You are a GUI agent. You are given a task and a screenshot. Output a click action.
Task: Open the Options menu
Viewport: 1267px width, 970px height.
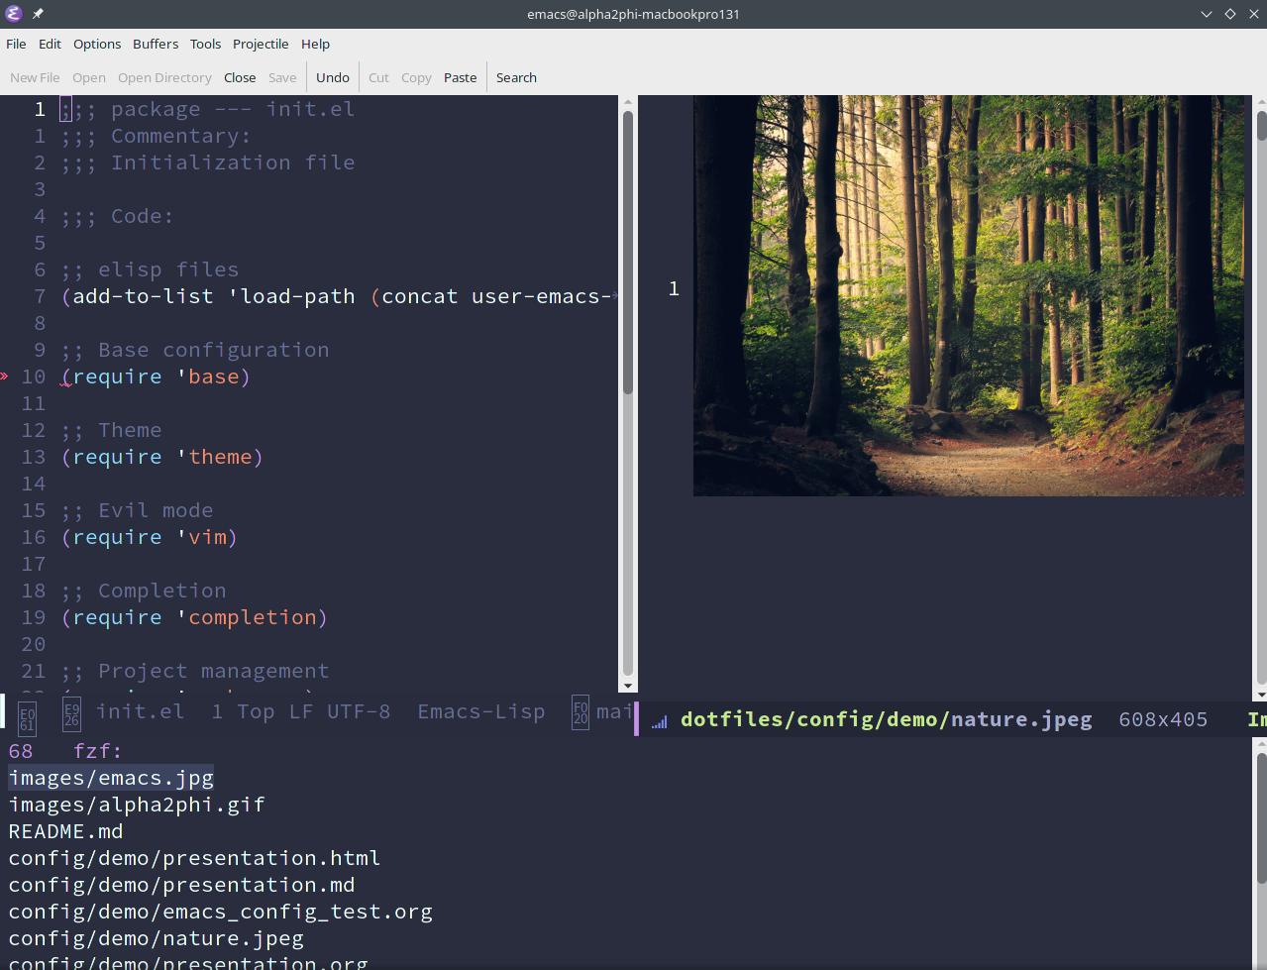97,44
